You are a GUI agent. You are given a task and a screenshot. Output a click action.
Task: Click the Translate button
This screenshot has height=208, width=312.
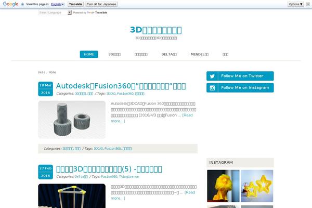(75, 4)
